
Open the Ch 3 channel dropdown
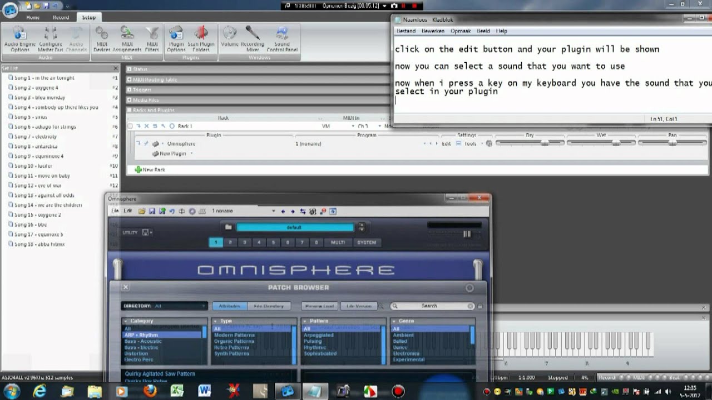click(x=379, y=127)
